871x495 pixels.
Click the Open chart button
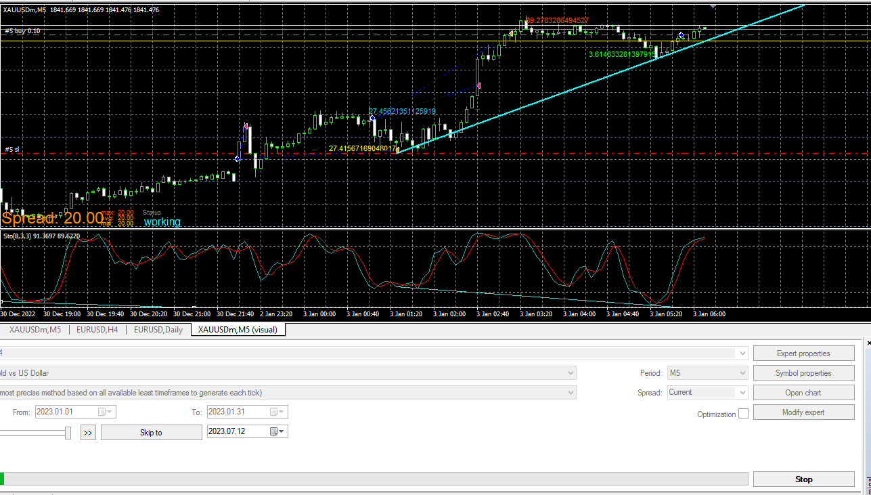(803, 393)
